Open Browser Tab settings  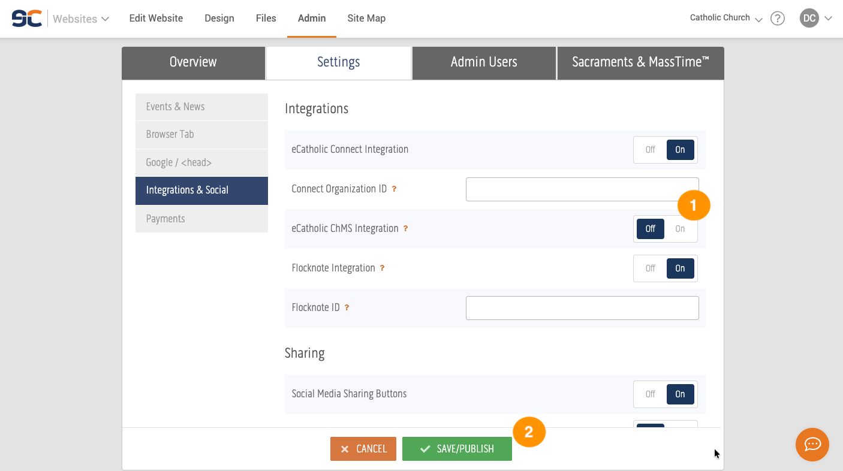coord(201,134)
